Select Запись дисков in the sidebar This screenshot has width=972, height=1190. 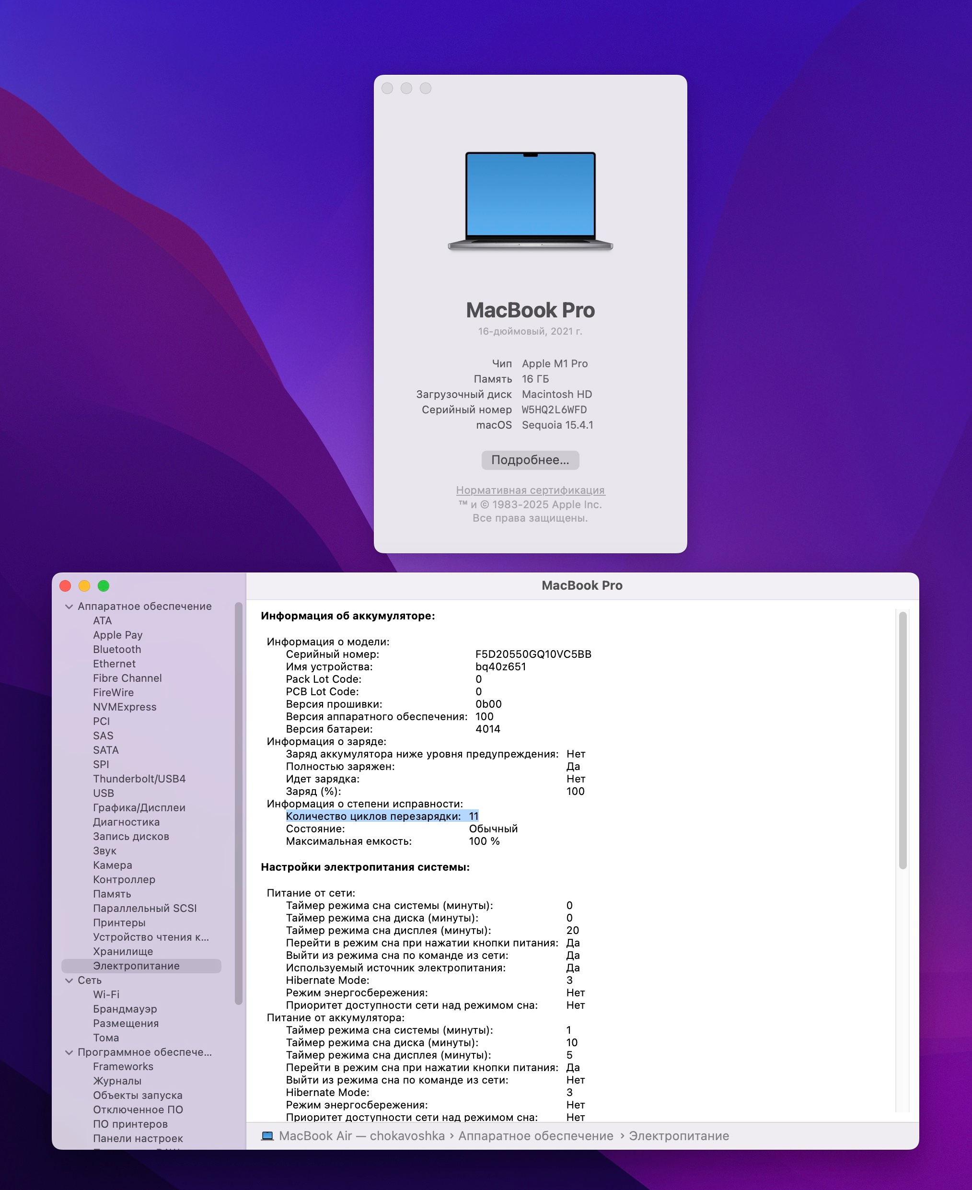tap(131, 836)
